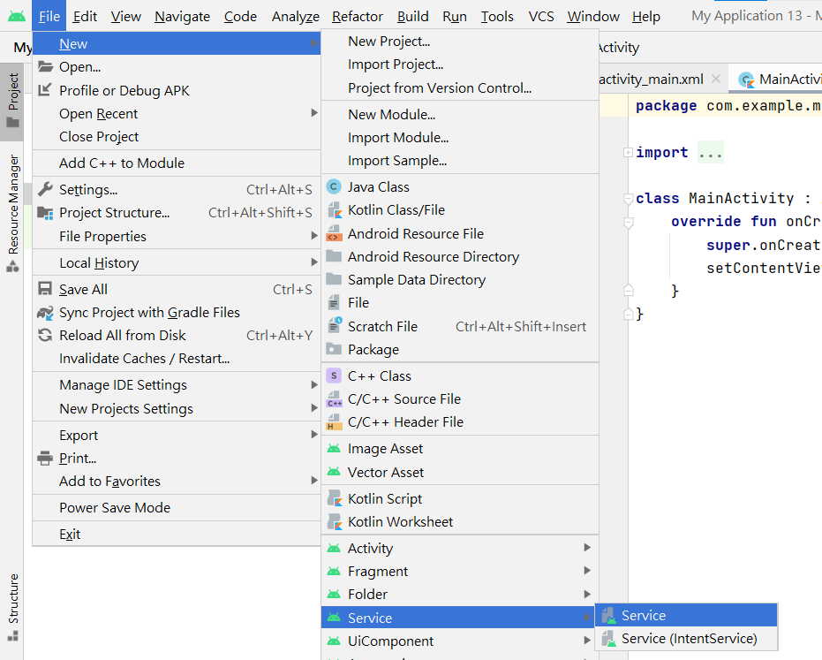This screenshot has width=822, height=660.
Task: Click the Android Resource File icon
Action: [x=334, y=233]
